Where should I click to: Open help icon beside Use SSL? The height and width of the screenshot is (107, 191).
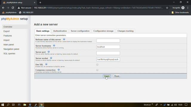46,64
